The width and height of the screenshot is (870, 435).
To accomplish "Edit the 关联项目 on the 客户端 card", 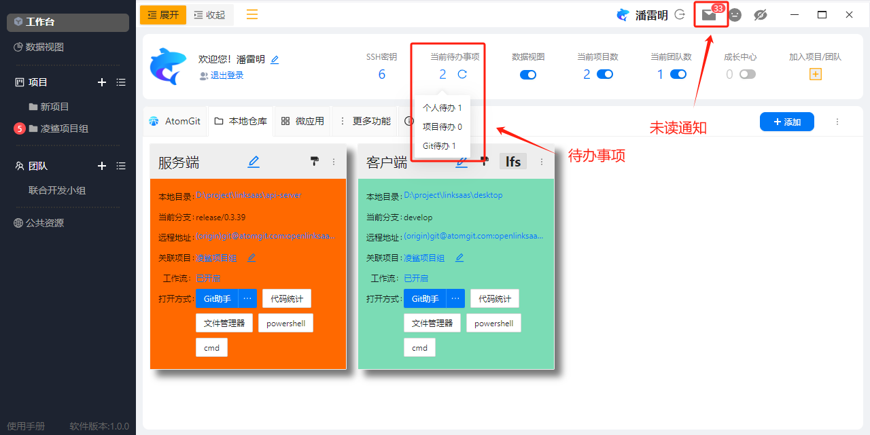I will (459, 258).
